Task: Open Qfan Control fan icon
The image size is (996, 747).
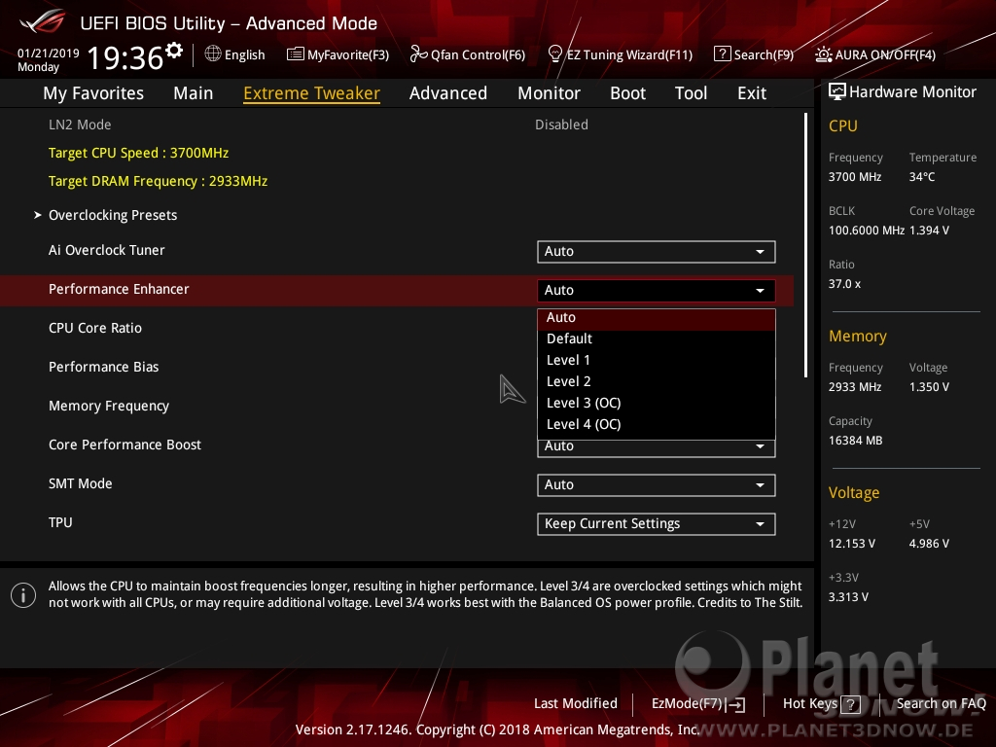Action: [x=418, y=54]
